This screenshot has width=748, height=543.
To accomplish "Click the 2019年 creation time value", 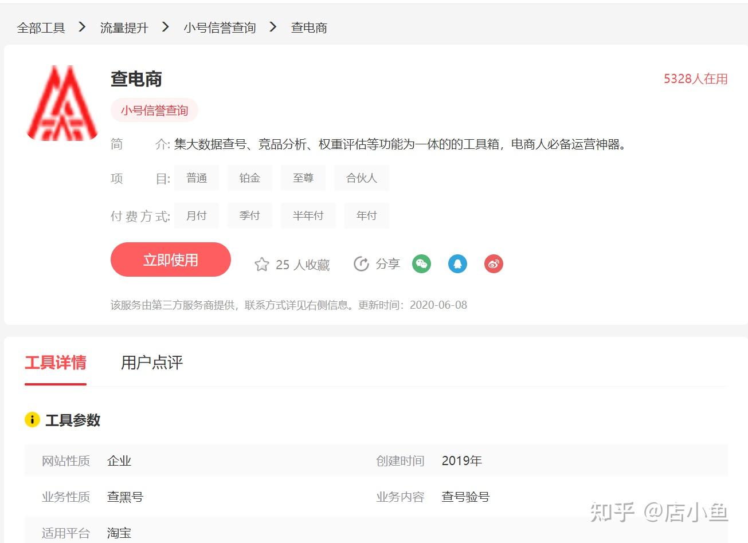I will pyautogui.click(x=462, y=461).
